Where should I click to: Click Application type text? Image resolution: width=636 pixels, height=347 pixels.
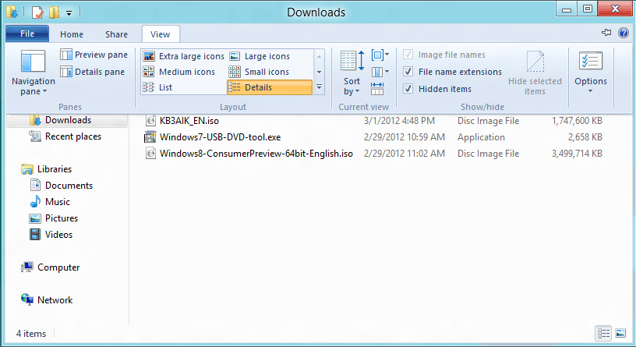(x=481, y=137)
